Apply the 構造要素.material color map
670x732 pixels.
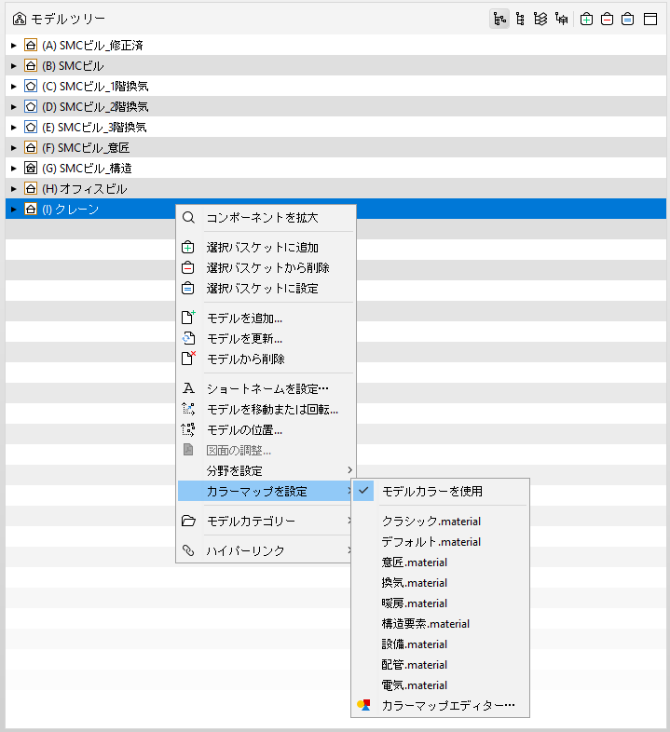pos(440,624)
